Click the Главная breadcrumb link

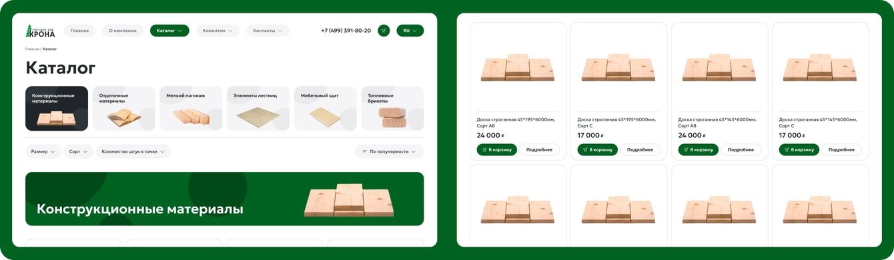(x=32, y=49)
